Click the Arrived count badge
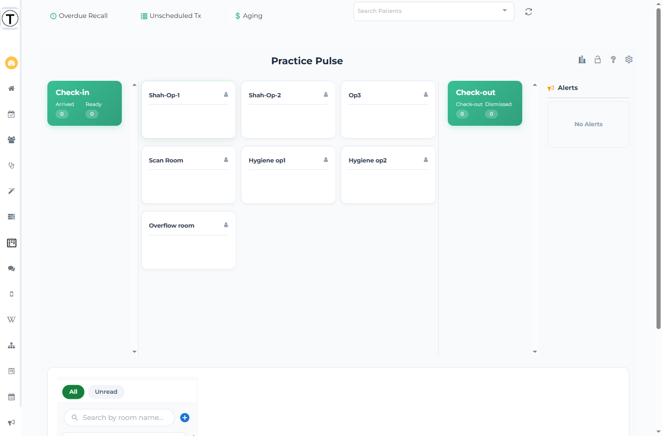The height and width of the screenshot is (436, 662). 62,114
